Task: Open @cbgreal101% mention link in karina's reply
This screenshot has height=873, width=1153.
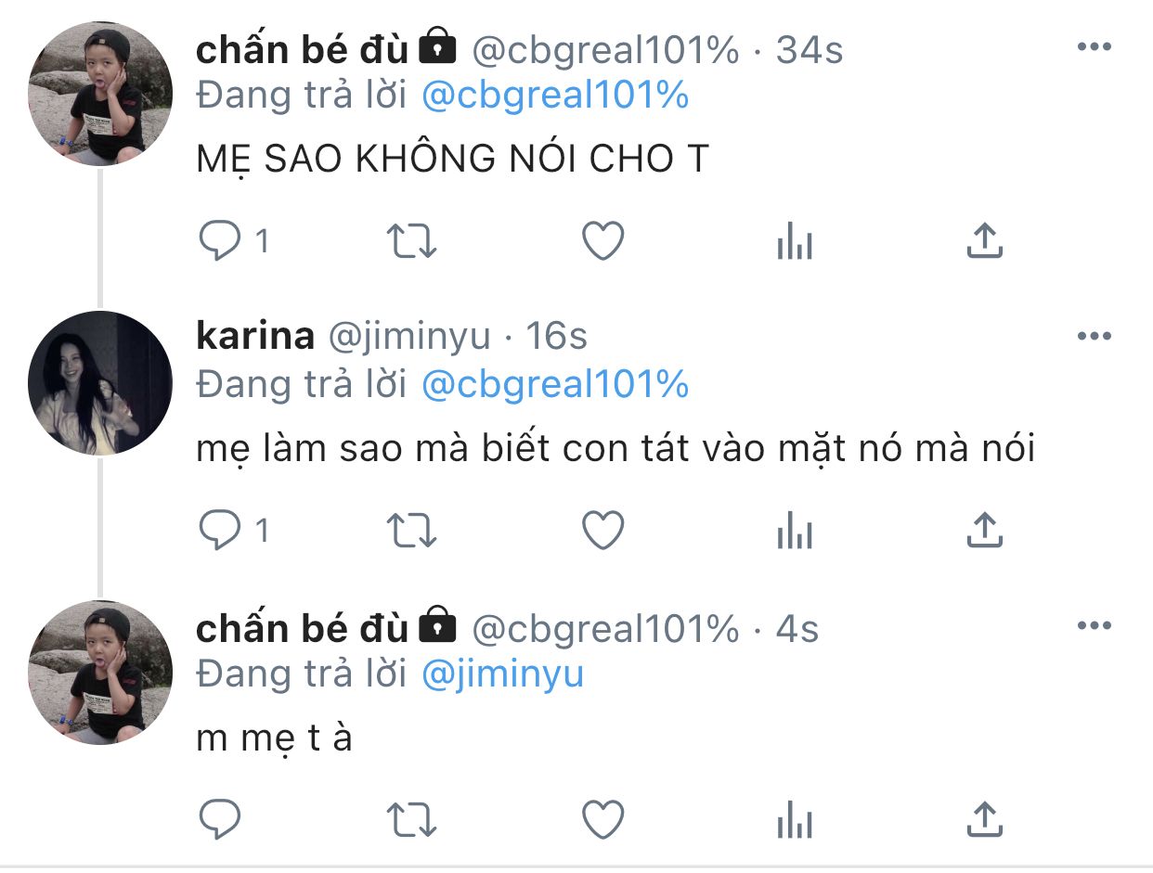Action: tap(555, 384)
